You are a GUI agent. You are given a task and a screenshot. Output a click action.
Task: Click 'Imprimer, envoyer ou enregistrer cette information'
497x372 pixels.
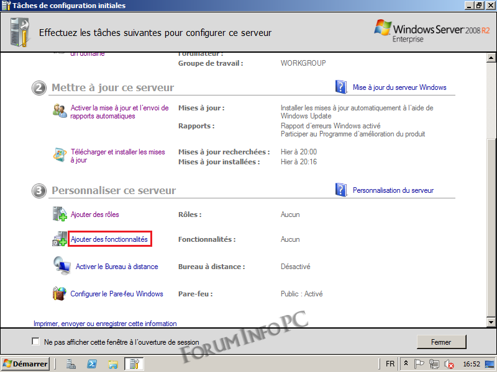(x=105, y=324)
